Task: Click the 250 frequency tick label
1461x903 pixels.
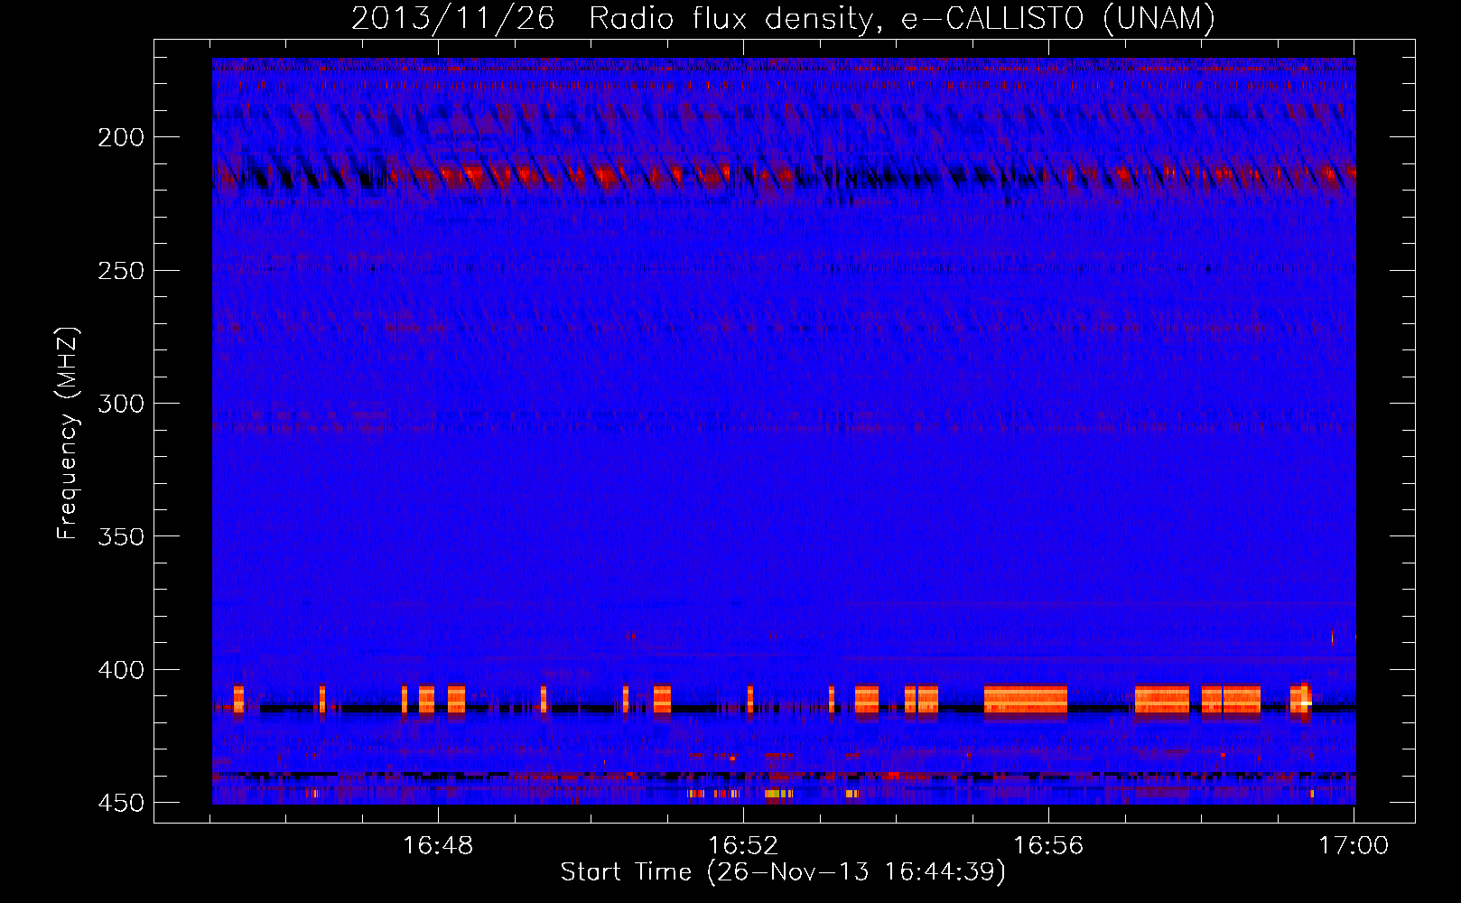Action: pos(120,271)
